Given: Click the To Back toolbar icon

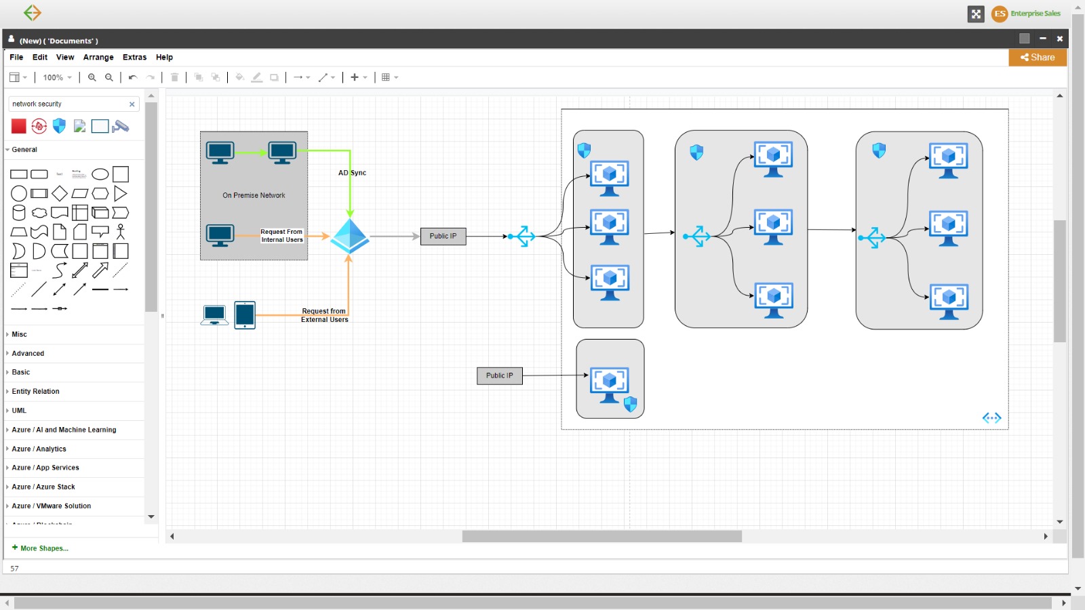Looking at the screenshot, I should pyautogui.click(x=216, y=77).
